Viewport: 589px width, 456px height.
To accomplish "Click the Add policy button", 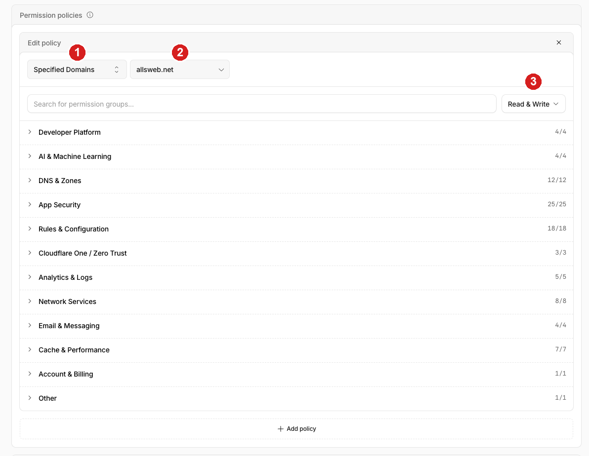I will [296, 428].
